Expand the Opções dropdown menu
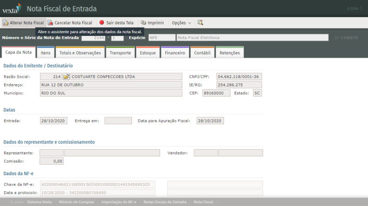This screenshot has width=368, height=206. click(x=181, y=23)
